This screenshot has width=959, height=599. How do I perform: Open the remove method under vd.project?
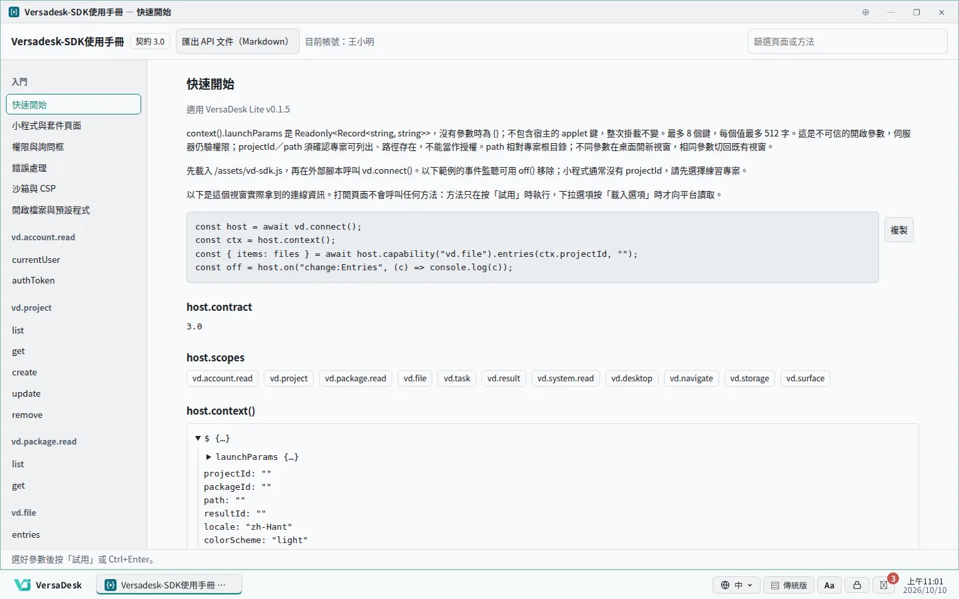point(73,415)
